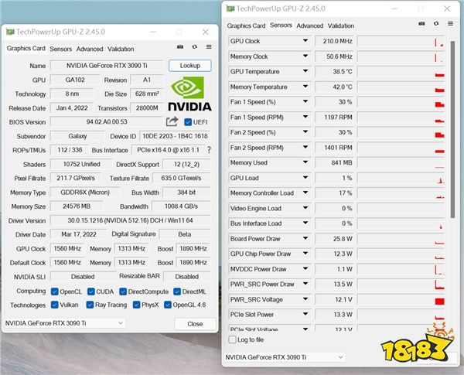This screenshot has width=464, height=375.
Task: Switch to Advanced tab in left window
Action: tap(90, 49)
